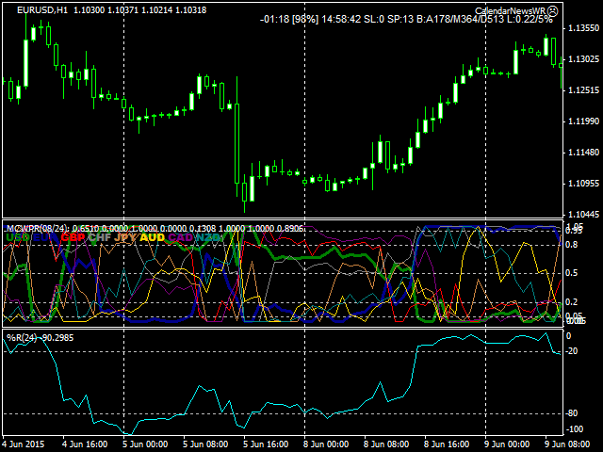The width and height of the screenshot is (603, 452).
Task: Click the 0.2 level on MCWPR scale
Action: 572,302
